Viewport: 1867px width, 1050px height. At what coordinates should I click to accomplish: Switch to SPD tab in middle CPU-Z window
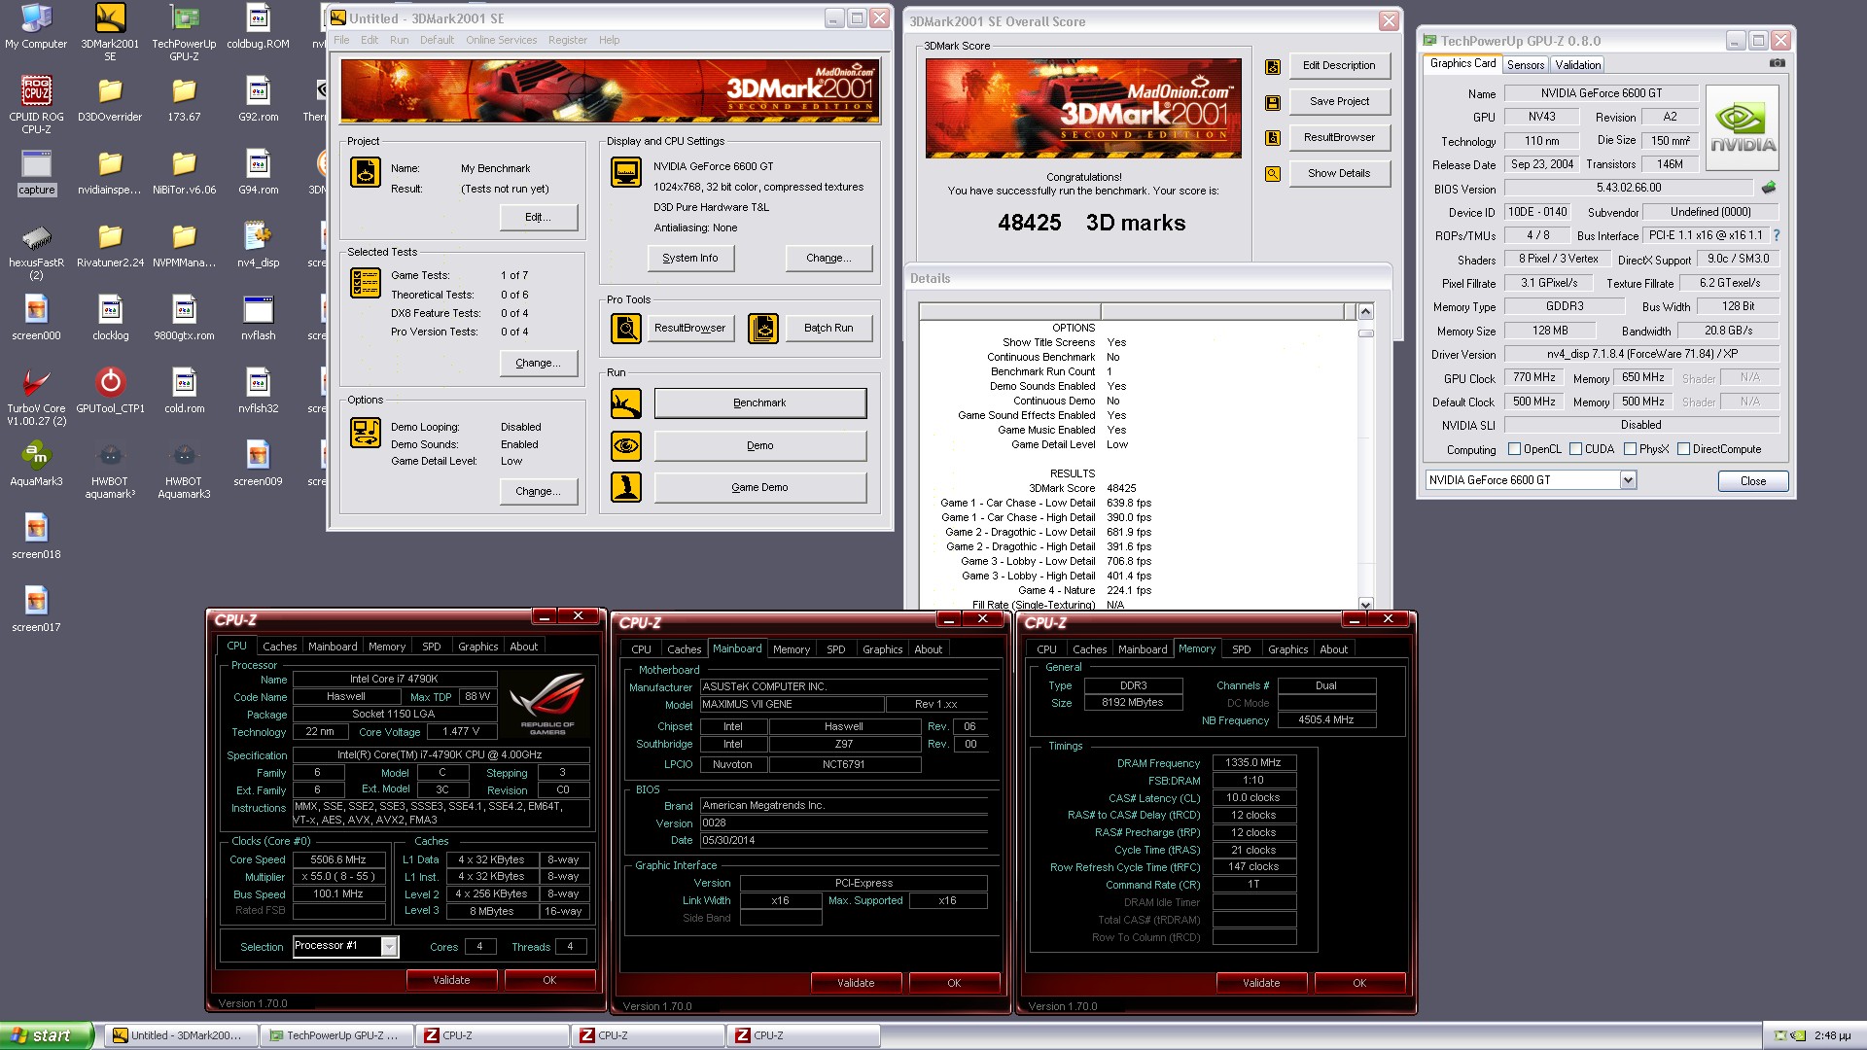point(835,649)
